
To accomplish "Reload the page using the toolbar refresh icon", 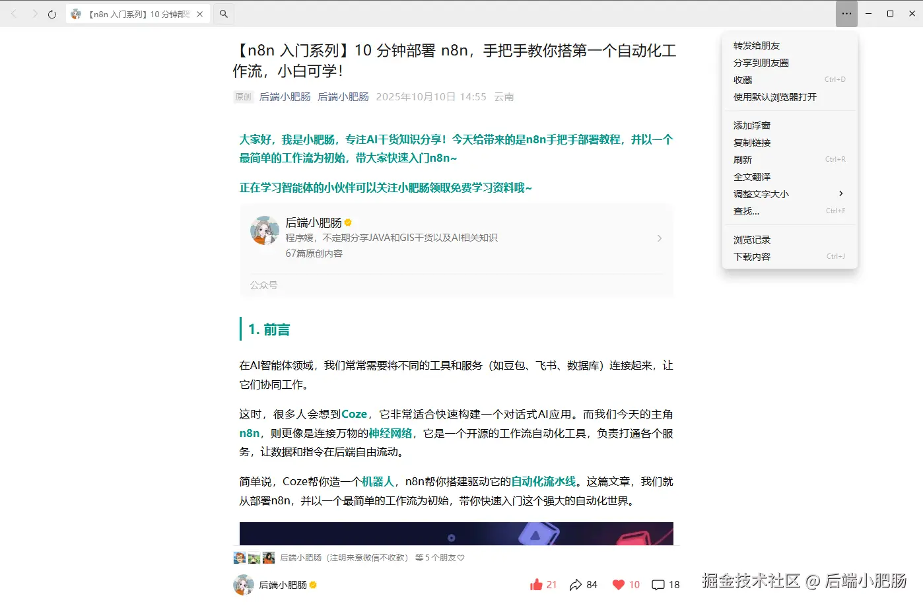I will (x=52, y=14).
